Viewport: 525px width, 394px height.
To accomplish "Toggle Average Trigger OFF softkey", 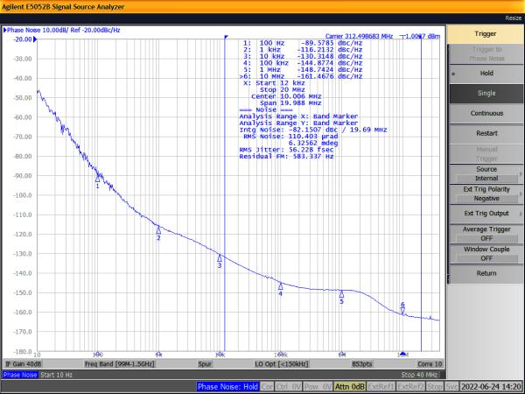I will point(486,234).
